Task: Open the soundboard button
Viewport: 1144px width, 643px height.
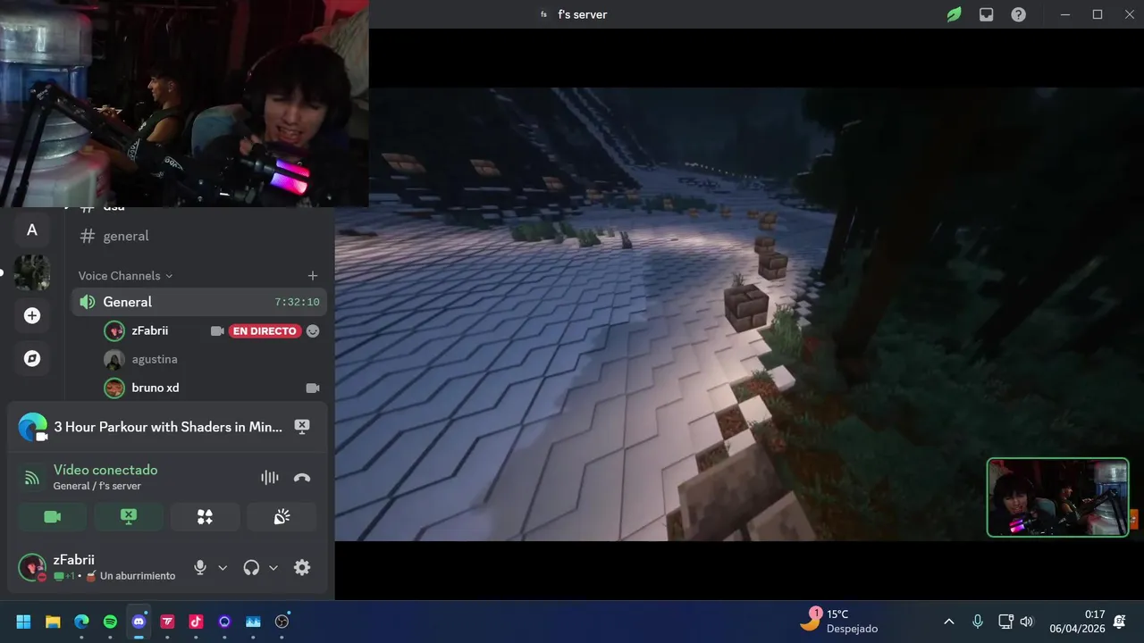Action: pos(282,517)
